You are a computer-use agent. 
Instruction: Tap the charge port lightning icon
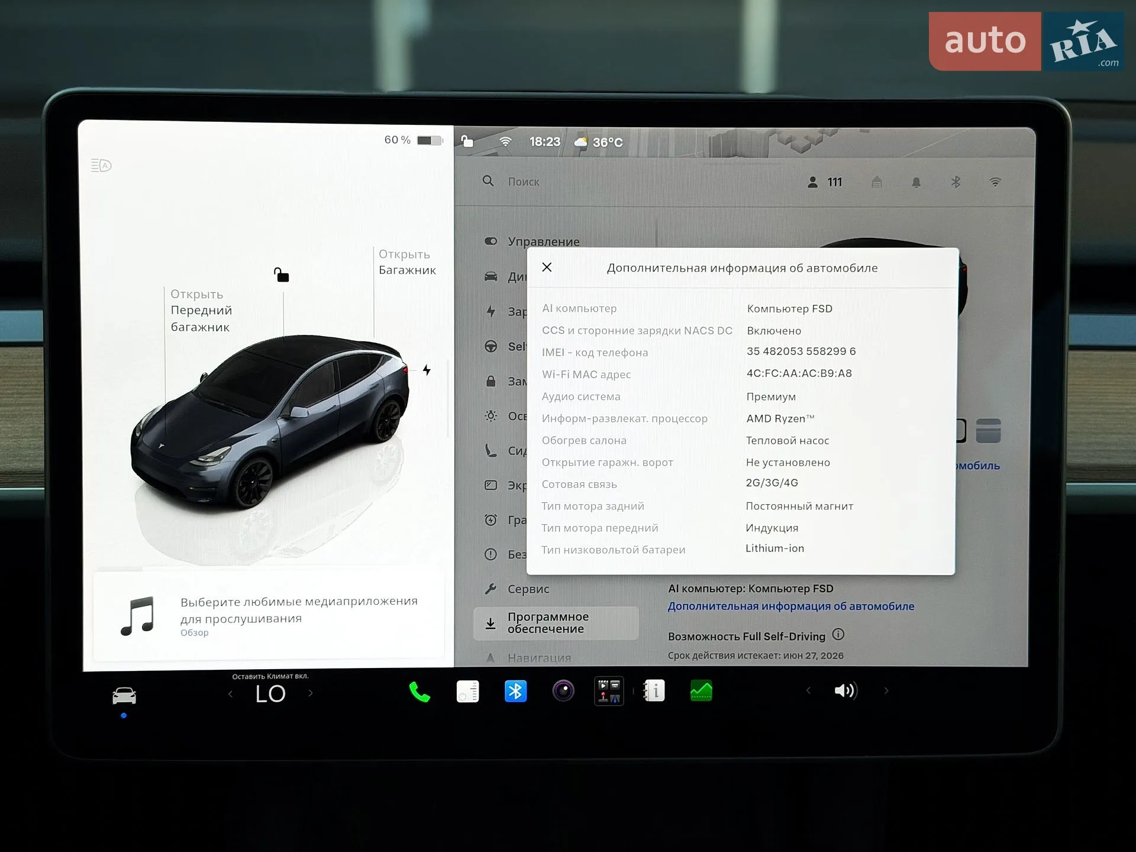click(427, 370)
